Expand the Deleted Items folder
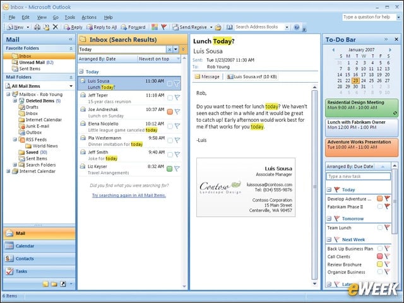Image resolution: width=404 pixels, height=303 pixels. [15, 101]
